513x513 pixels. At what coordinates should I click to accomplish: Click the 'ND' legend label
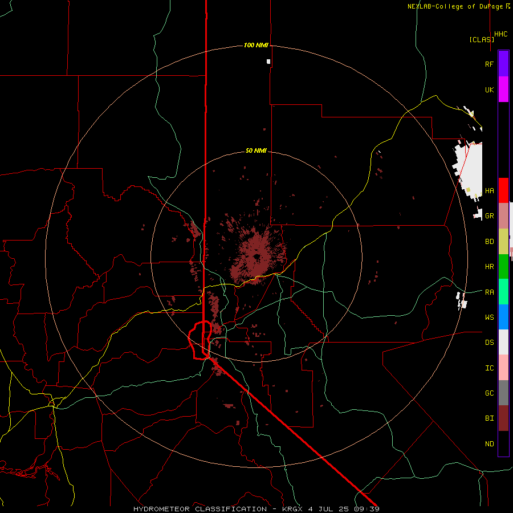click(490, 444)
